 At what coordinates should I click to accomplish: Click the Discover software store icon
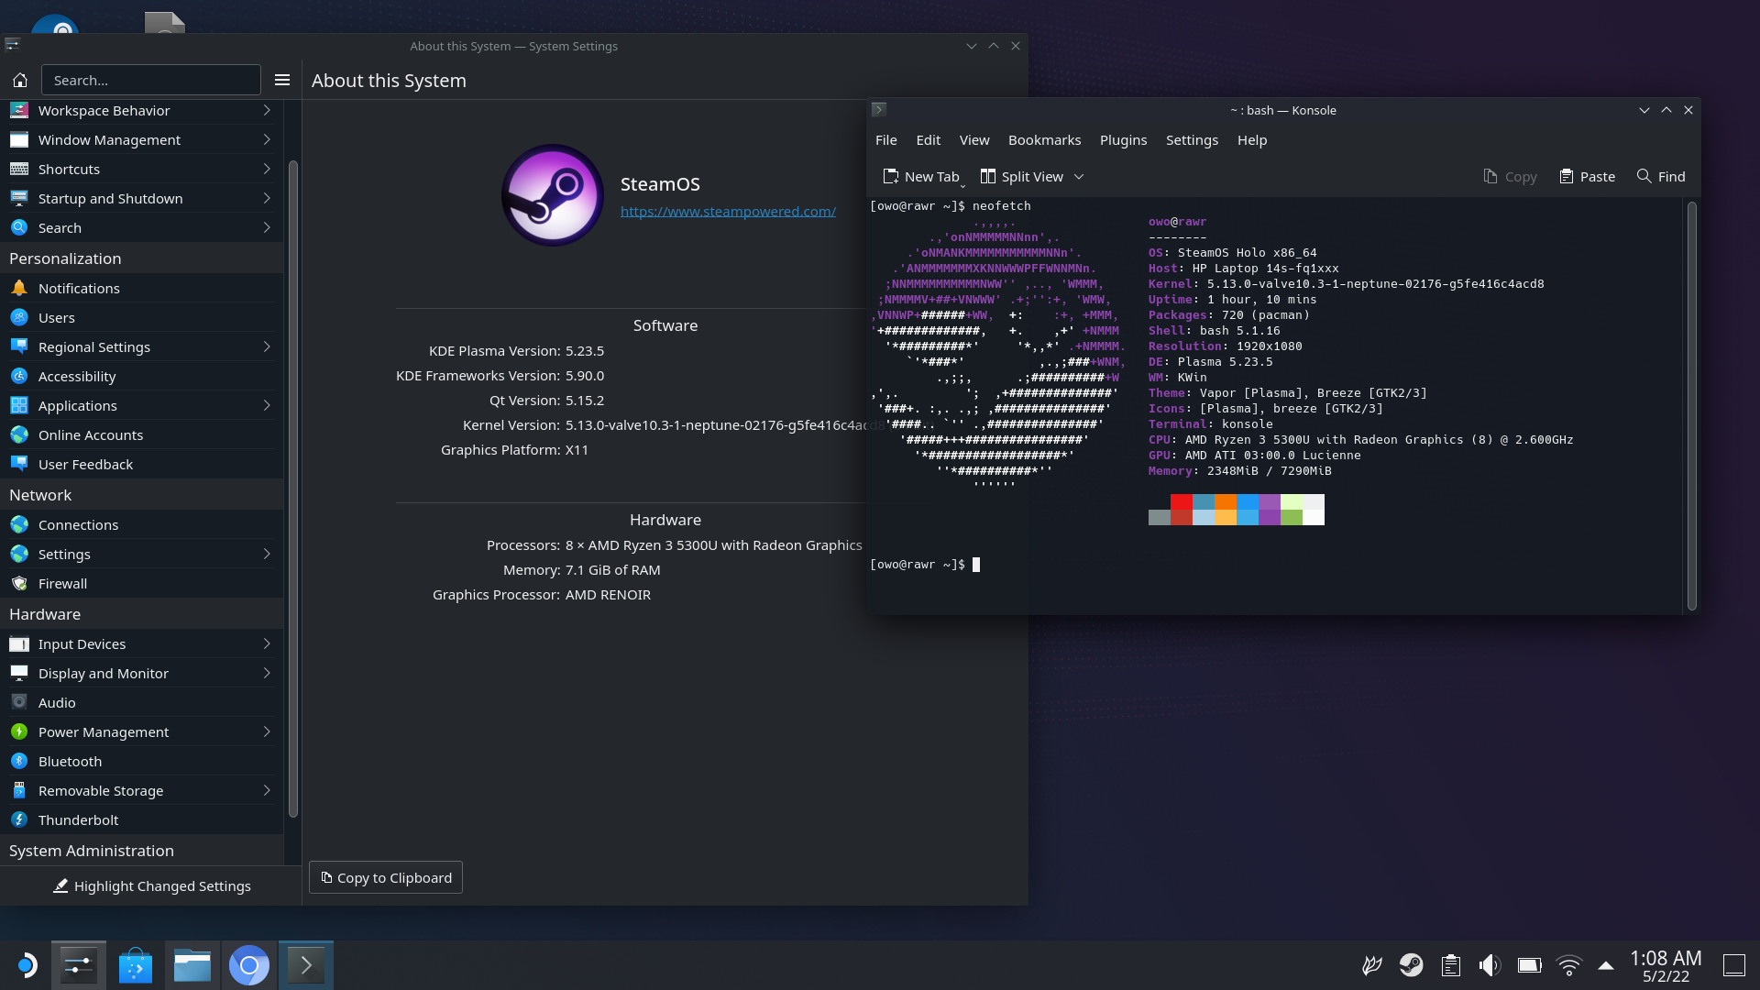tap(134, 963)
